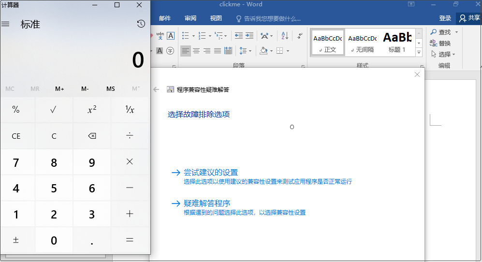This screenshot has height=262, width=482.
Task: Click the character border icon in Word
Action: 171,36
